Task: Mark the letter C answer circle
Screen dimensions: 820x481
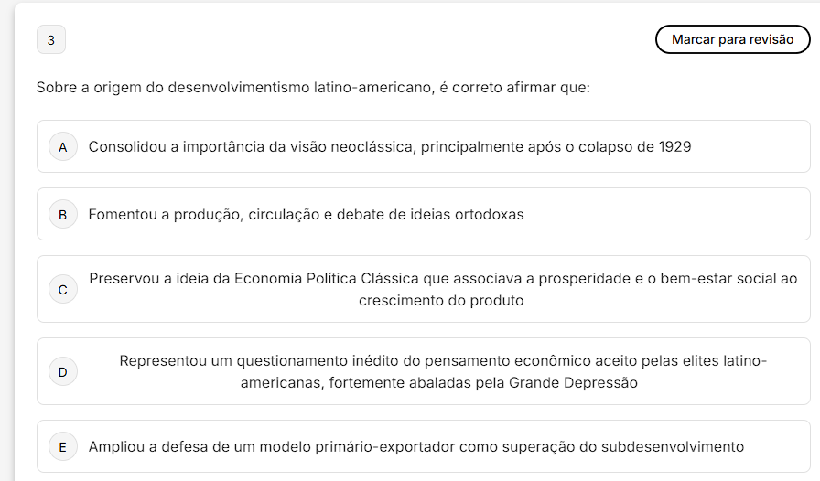Action: click(62, 290)
